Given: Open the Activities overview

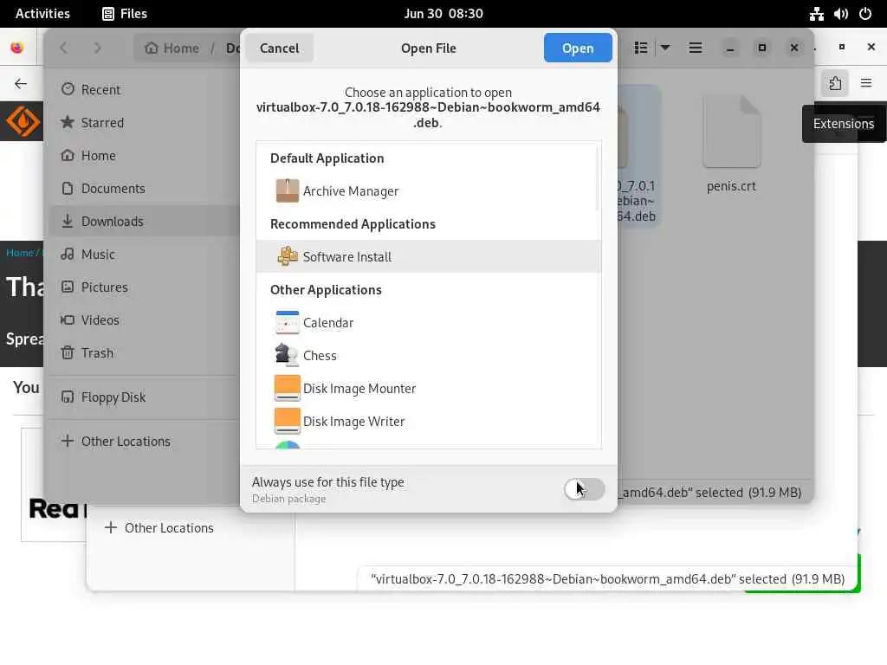Looking at the screenshot, I should coord(42,14).
